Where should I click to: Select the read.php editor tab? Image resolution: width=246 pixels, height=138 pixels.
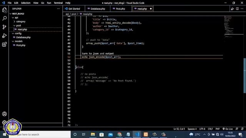[142, 9]
